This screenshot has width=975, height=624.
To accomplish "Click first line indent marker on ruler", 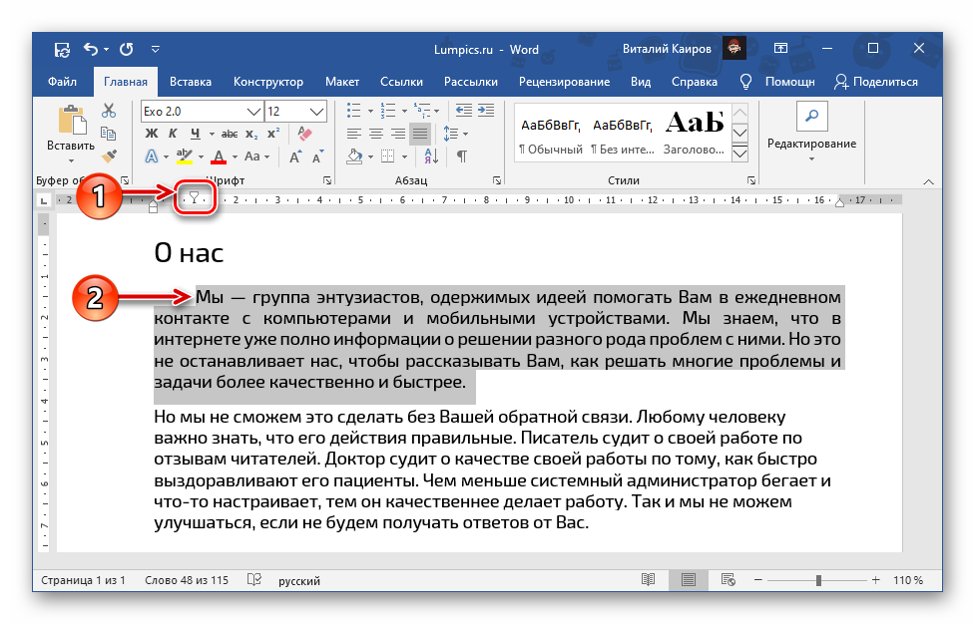I will tap(196, 196).
